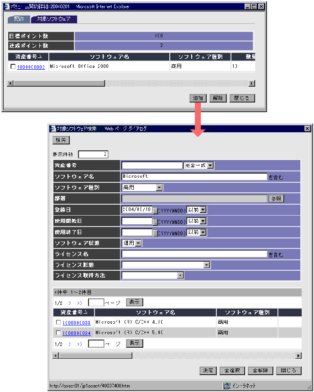Click the search dialog title bar icon

52,129
